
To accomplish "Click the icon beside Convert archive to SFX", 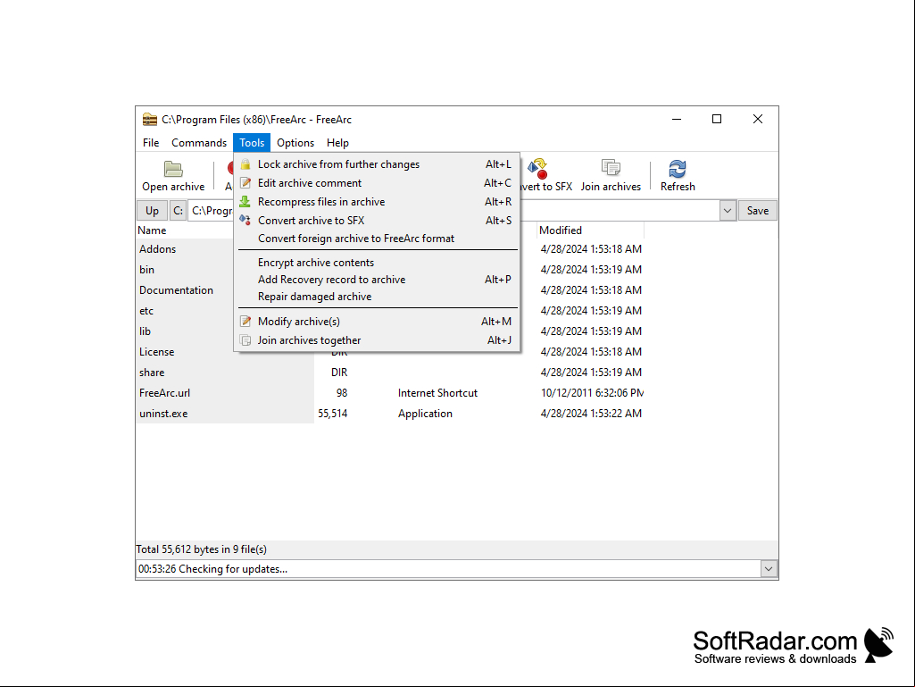I will pos(245,221).
